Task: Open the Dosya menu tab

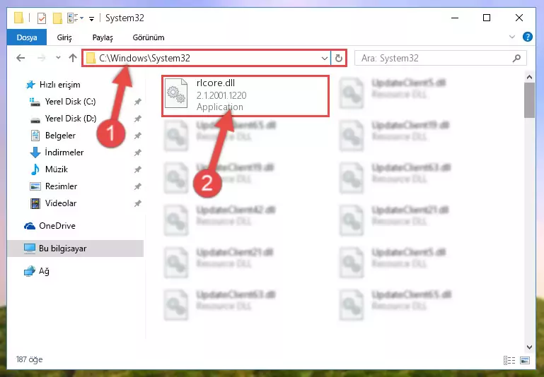Action: [x=27, y=37]
